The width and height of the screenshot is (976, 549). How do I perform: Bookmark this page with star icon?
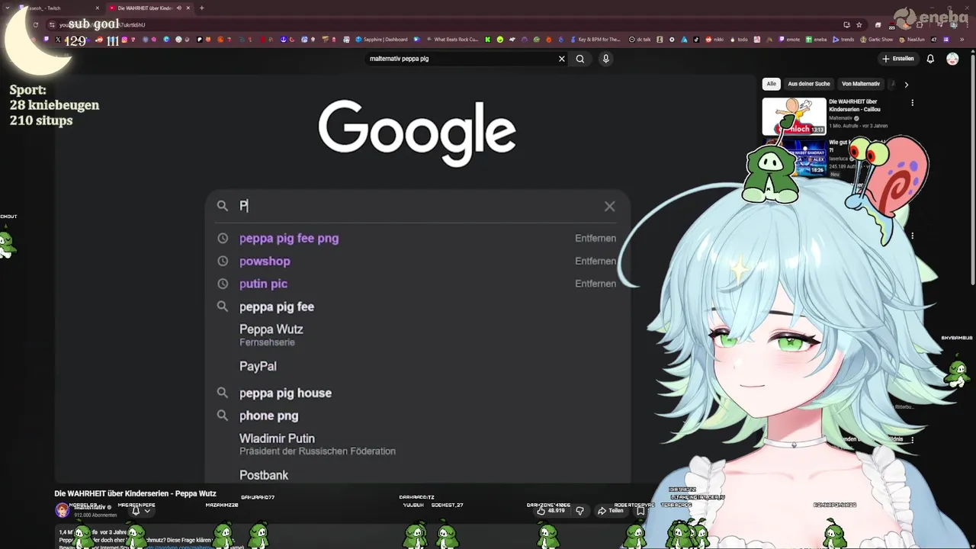pos(859,24)
